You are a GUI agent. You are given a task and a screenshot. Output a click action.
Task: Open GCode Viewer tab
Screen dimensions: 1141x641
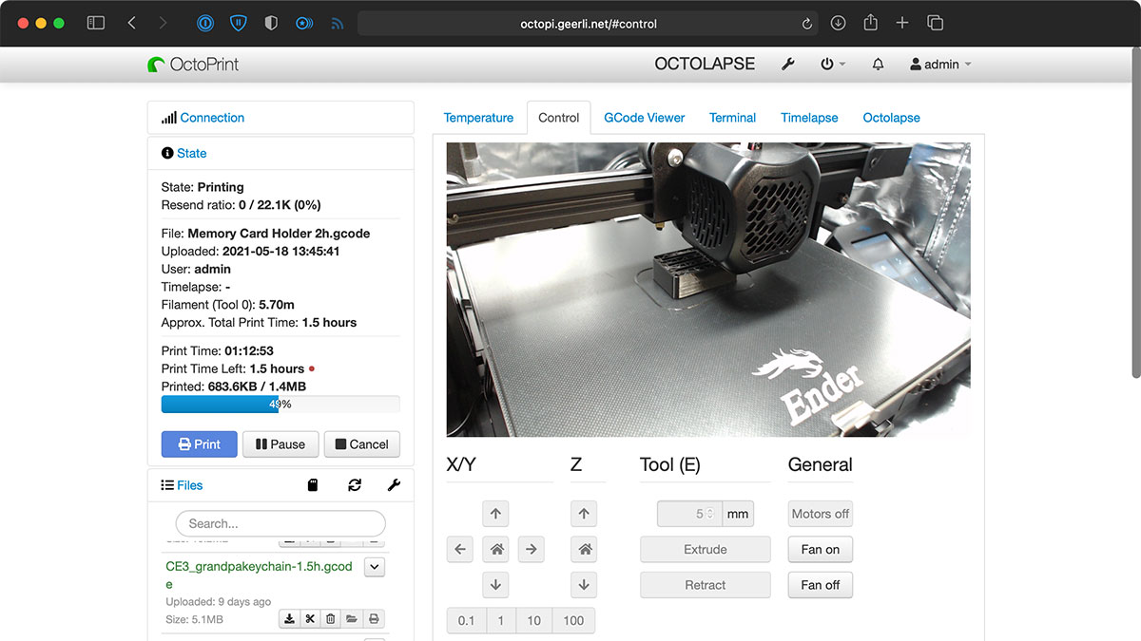pyautogui.click(x=645, y=118)
